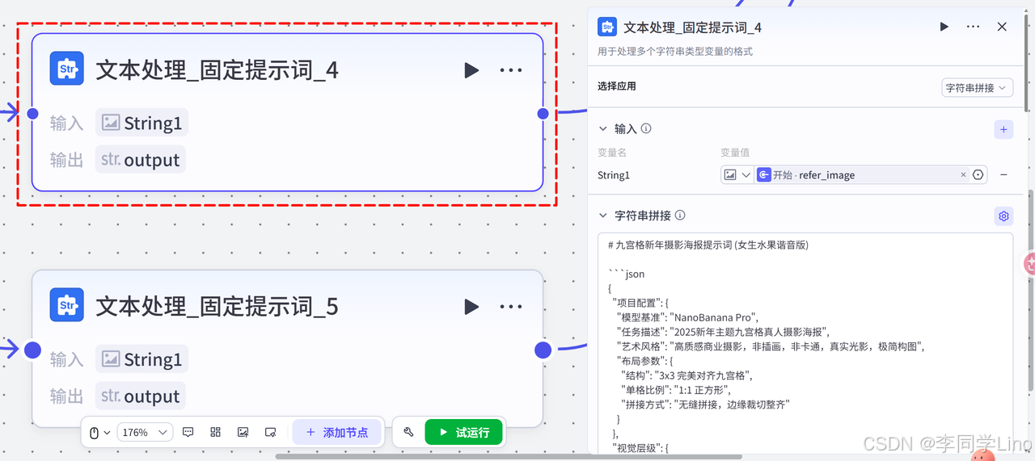Image resolution: width=1035 pixels, height=461 pixels.
Task: Click the image export icon in toolbar
Action: point(243,433)
